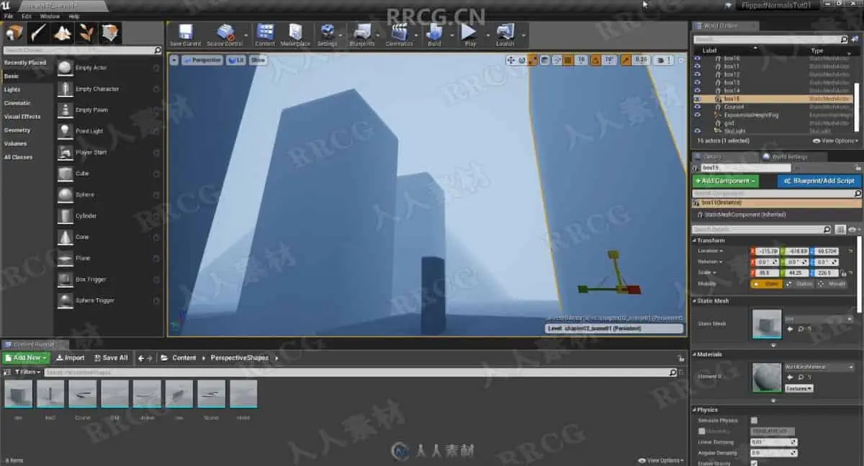The width and height of the screenshot is (864, 466).
Task: Open the Help menu
Action: (x=73, y=16)
